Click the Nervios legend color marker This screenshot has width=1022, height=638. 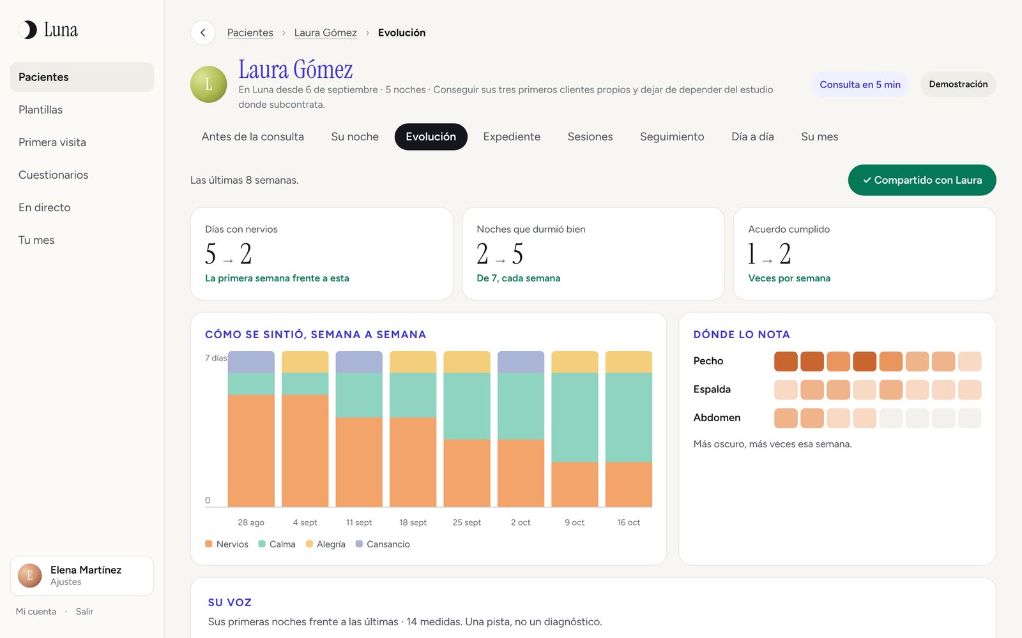209,544
